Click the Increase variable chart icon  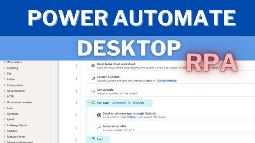(x=99, y=128)
